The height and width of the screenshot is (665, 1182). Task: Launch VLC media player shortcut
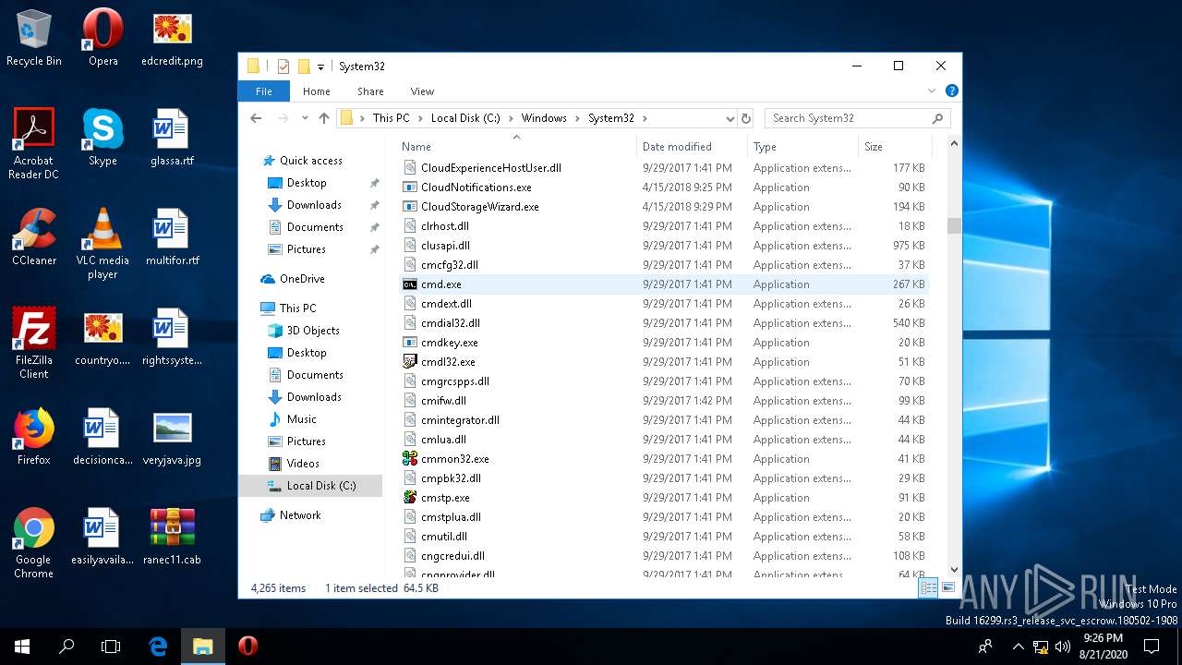pyautogui.click(x=103, y=244)
